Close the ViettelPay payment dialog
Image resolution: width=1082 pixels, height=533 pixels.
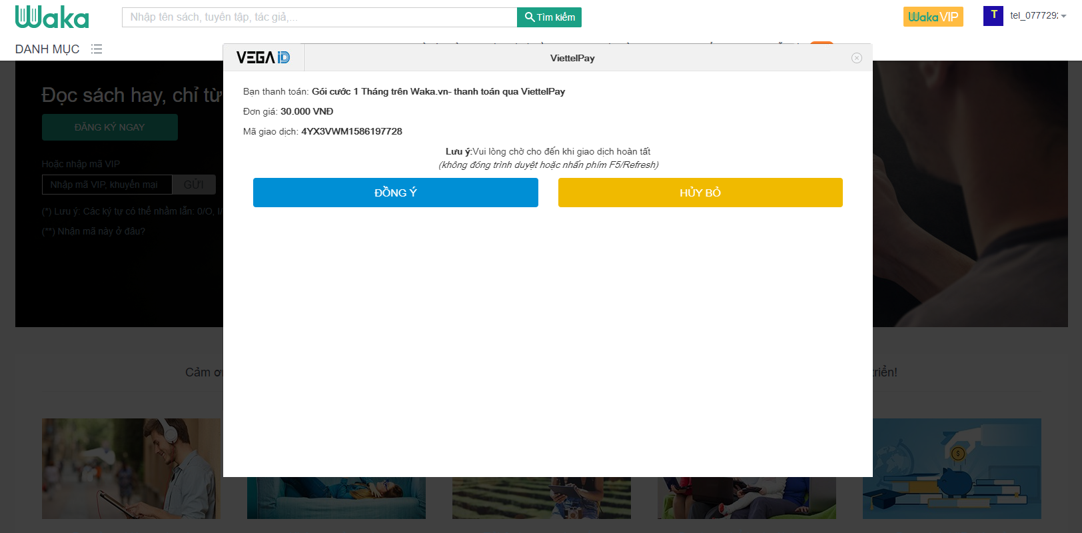(x=857, y=58)
